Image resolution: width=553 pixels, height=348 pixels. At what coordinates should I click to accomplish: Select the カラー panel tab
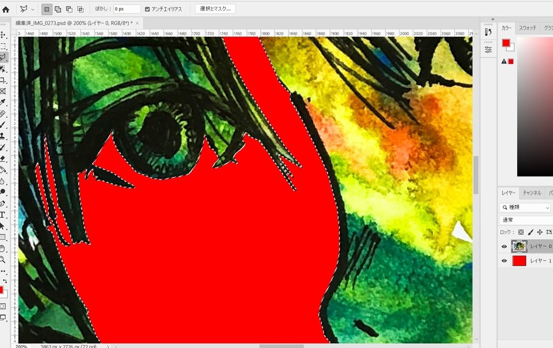click(506, 28)
